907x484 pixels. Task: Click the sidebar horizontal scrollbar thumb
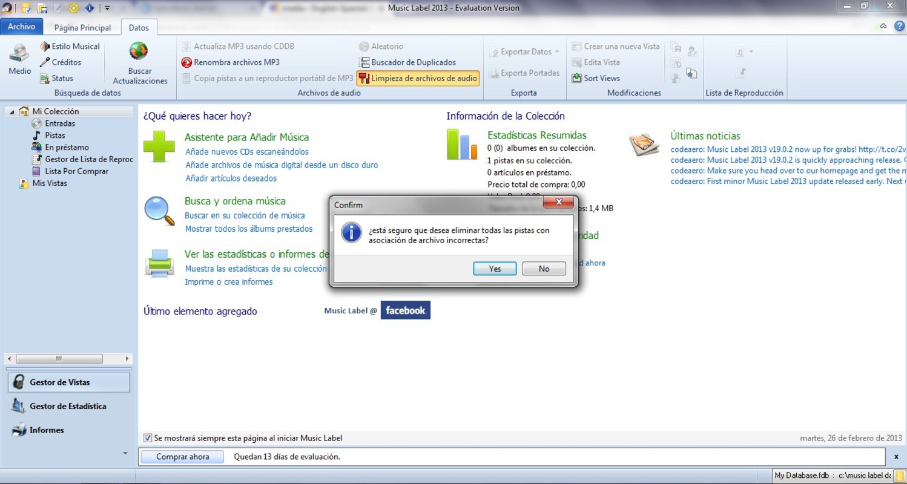(59, 359)
